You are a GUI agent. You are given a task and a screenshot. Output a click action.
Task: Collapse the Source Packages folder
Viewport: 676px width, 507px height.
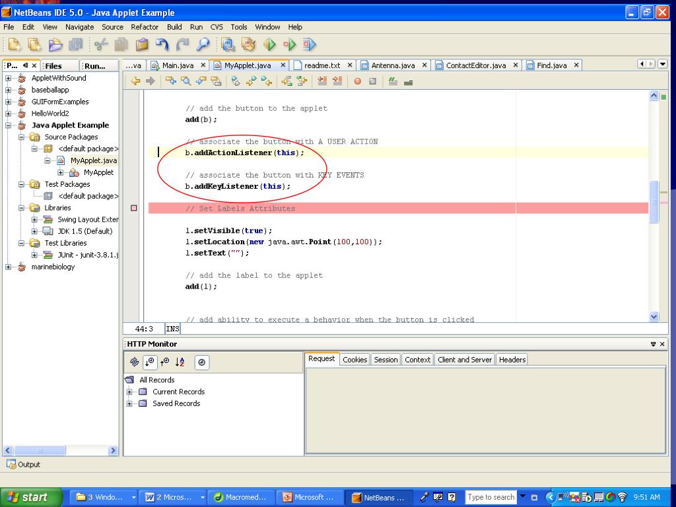click(x=21, y=137)
